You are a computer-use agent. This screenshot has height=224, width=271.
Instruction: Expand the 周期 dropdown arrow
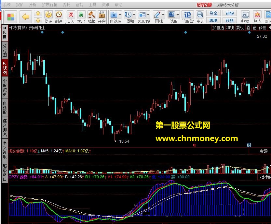134,15
